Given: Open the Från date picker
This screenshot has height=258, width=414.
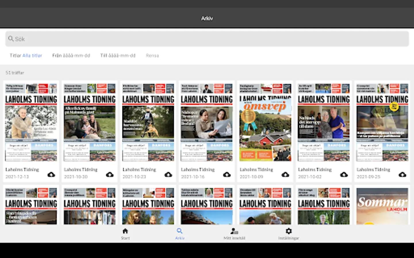Looking at the screenshot, I should click(71, 55).
